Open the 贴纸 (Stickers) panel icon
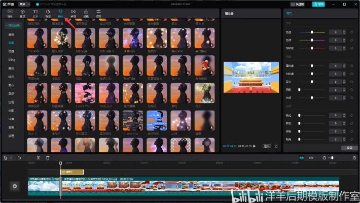The width and height of the screenshot is (360, 203). pos(48,12)
